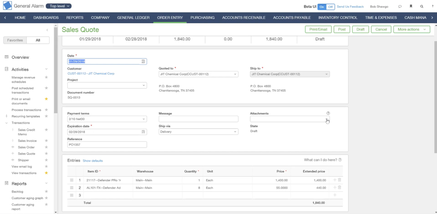Add a line after entry 2 with the plus icon
The image size is (437, 214).
coord(335,187)
